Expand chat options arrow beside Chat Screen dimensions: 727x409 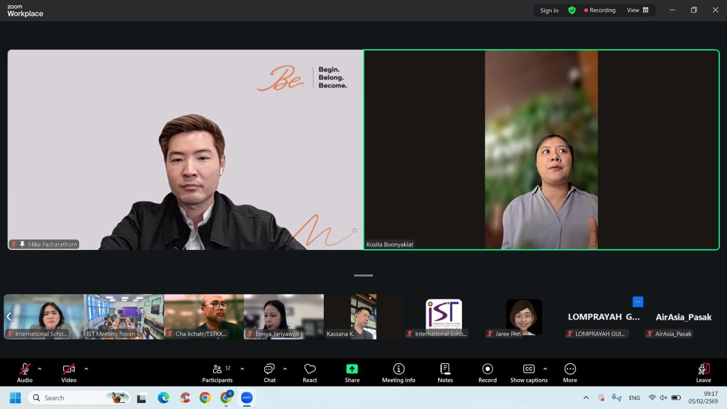coord(285,369)
